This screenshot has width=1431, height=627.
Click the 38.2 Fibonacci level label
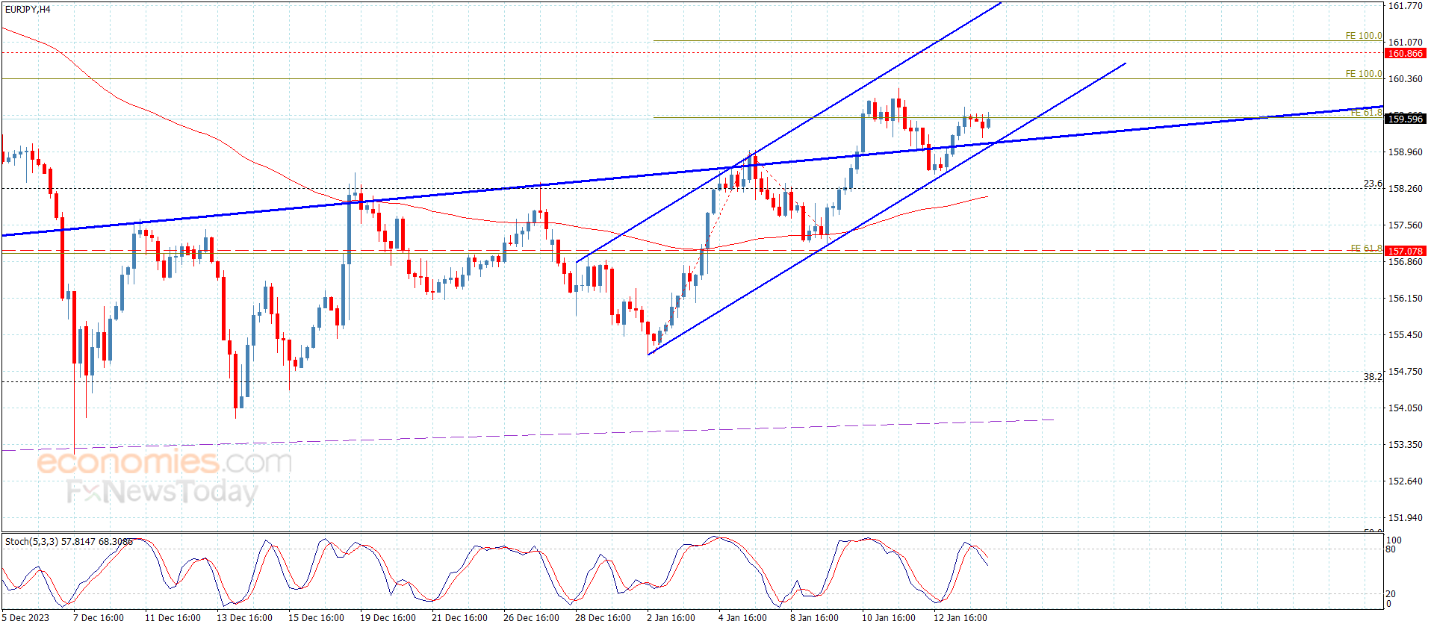pos(1373,377)
